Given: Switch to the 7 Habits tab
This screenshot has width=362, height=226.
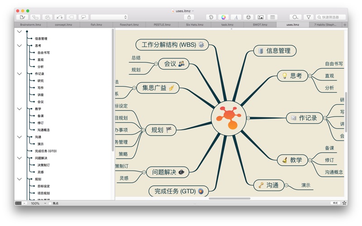Looking at the screenshot, I should (x=325, y=24).
